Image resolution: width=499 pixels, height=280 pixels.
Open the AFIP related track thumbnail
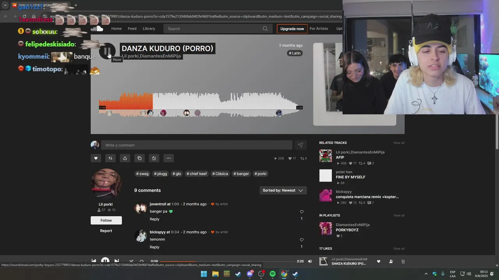326,156
